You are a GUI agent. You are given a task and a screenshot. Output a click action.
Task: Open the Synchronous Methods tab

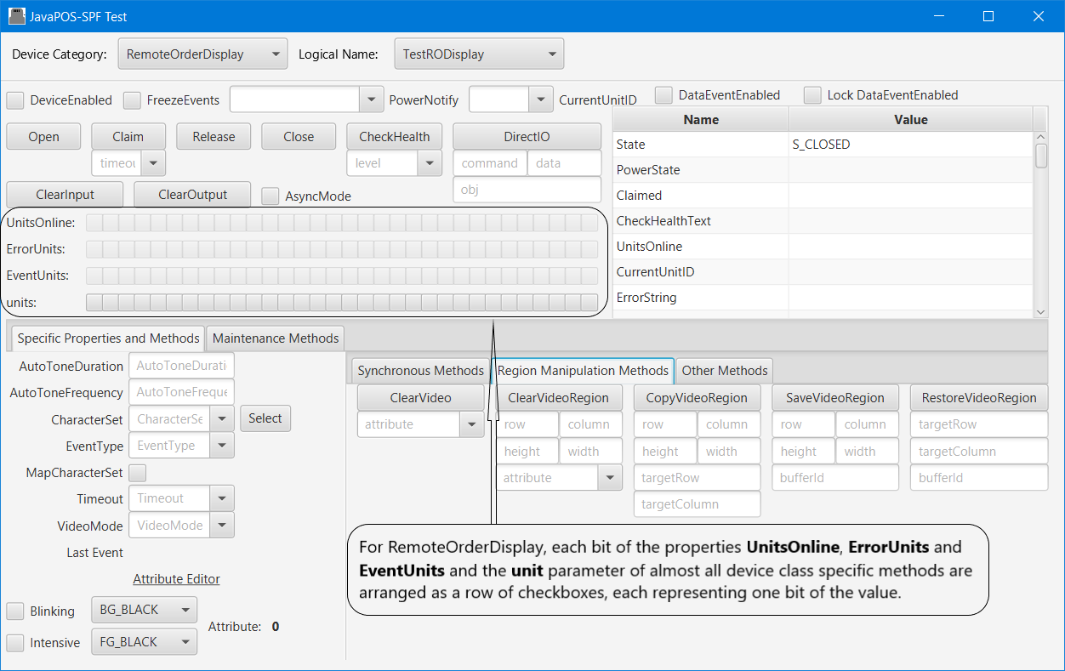420,371
